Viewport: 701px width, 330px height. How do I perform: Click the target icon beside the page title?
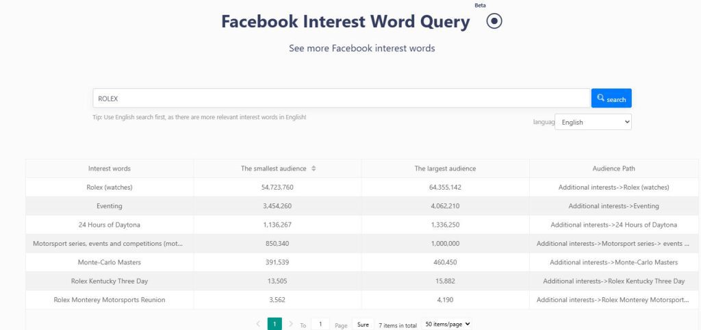[494, 21]
